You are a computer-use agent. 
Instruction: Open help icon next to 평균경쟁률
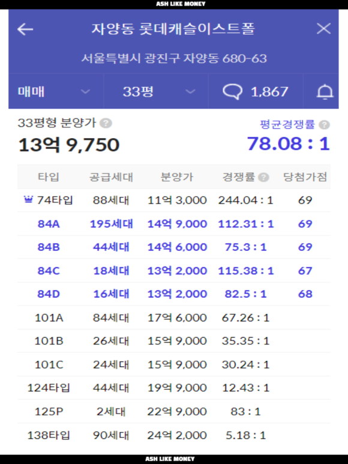[325, 125]
